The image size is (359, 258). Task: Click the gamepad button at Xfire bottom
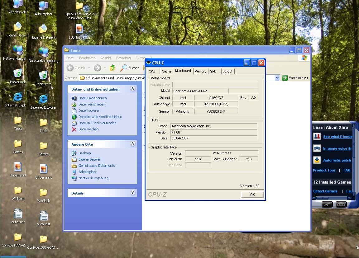point(341,204)
